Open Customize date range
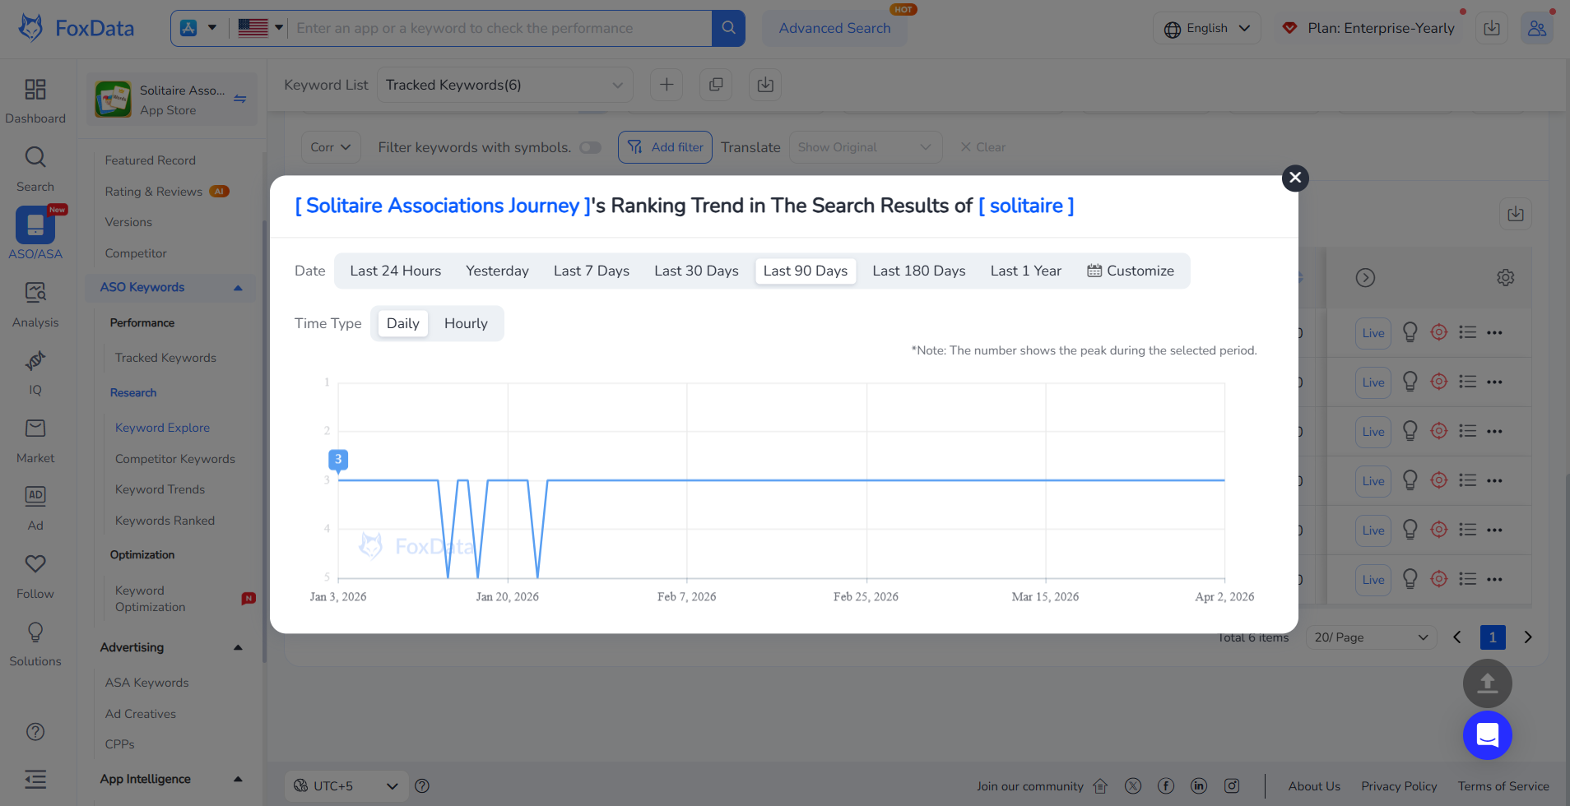Viewport: 1570px width, 806px height. pos(1131,271)
